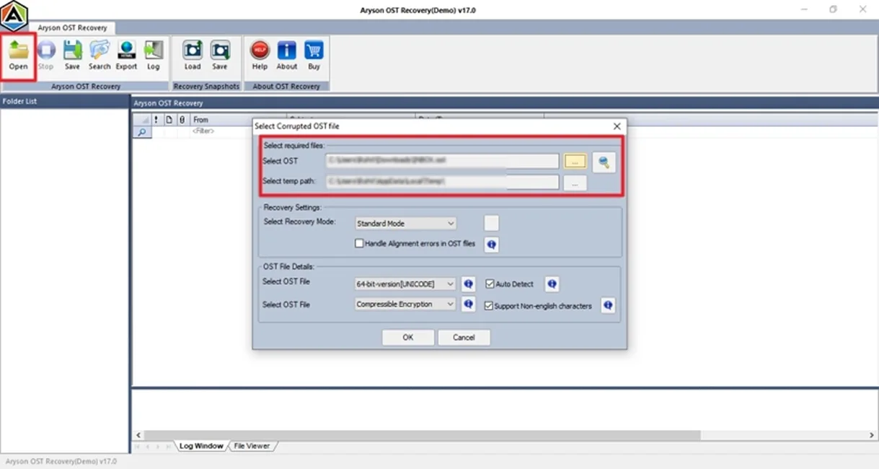Click the attachment paperclip column header

pos(182,120)
